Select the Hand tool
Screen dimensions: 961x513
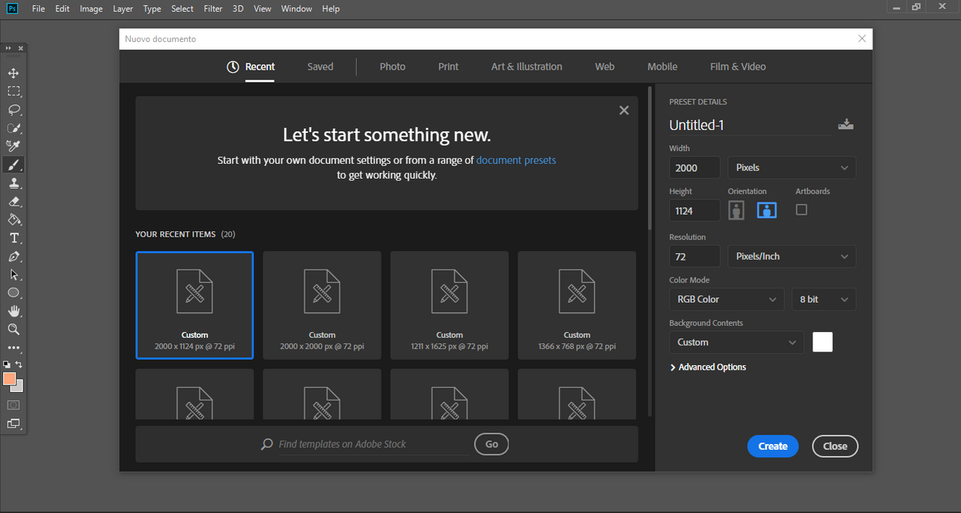pyautogui.click(x=14, y=311)
